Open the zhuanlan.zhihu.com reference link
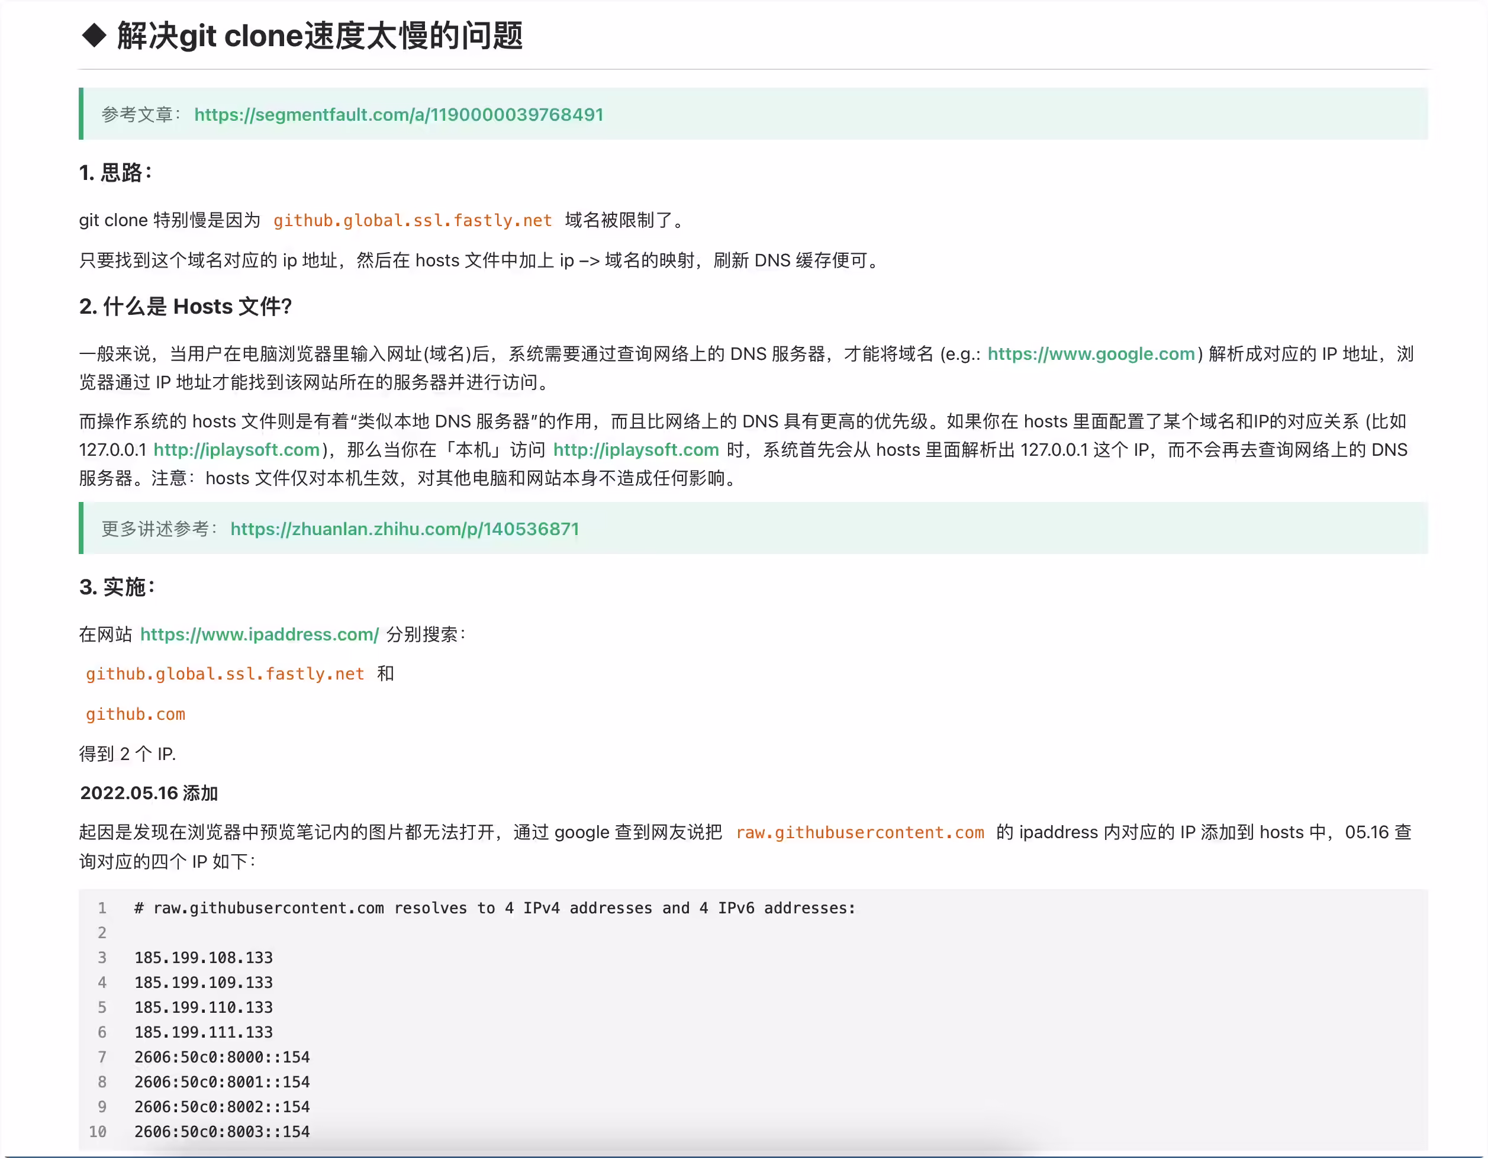Viewport: 1488px width, 1159px height. coord(405,529)
